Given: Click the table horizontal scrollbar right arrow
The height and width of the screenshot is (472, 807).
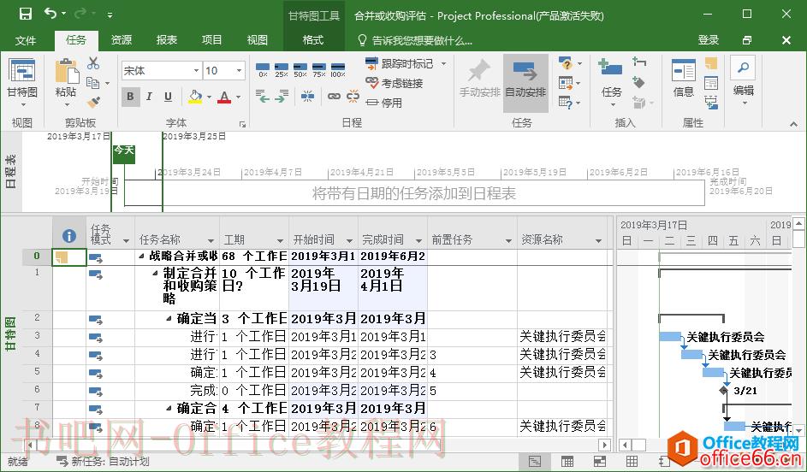Looking at the screenshot, I should [x=605, y=445].
